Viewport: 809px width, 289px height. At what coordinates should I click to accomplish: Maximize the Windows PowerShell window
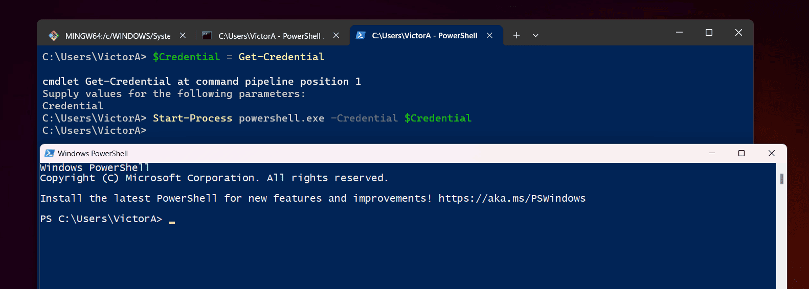point(741,153)
